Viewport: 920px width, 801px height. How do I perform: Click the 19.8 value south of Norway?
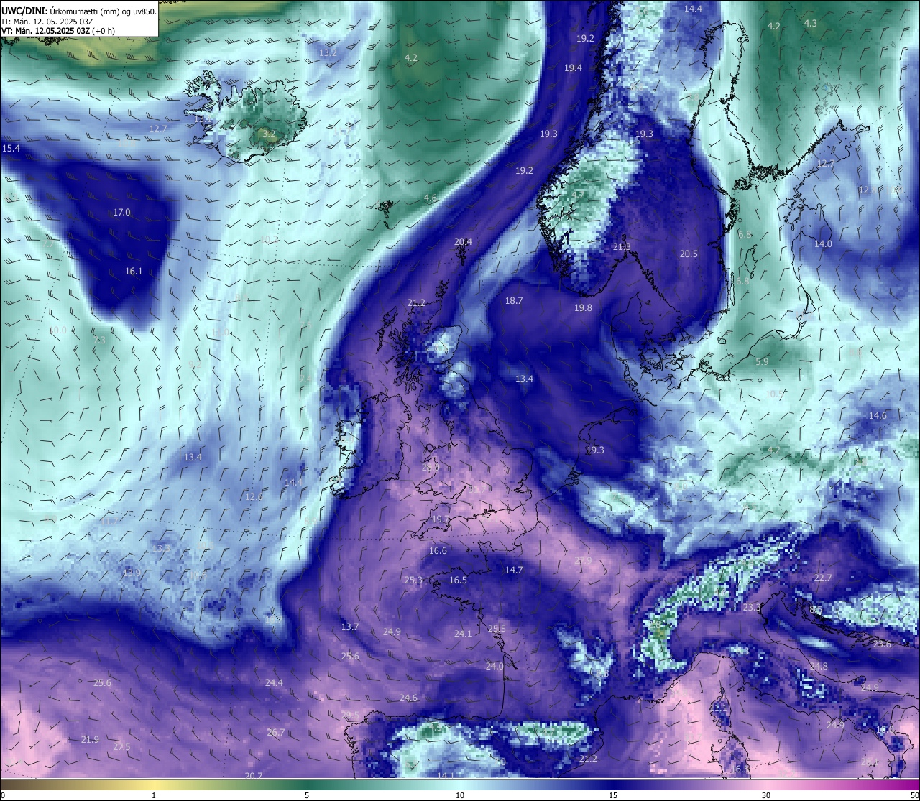click(x=583, y=307)
